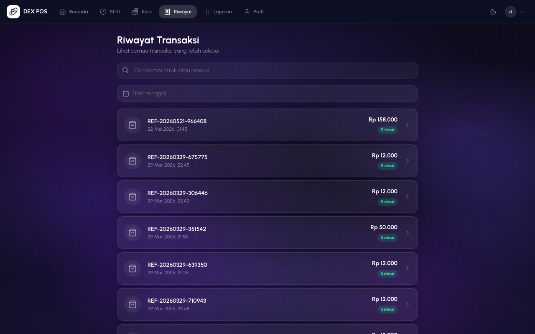Select the Riwayat tab
535x334 pixels.
point(178,12)
